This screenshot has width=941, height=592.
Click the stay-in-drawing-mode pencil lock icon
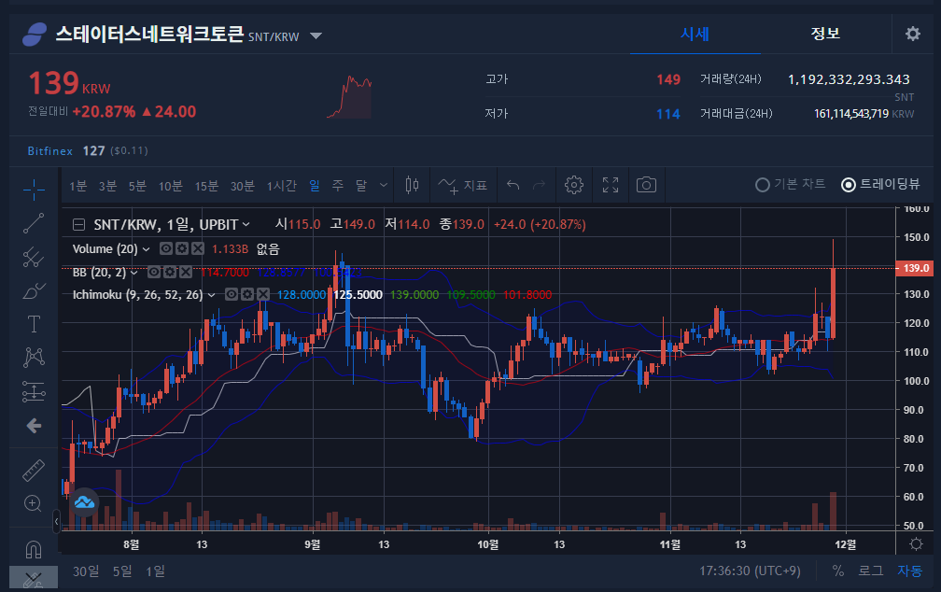pos(33,579)
